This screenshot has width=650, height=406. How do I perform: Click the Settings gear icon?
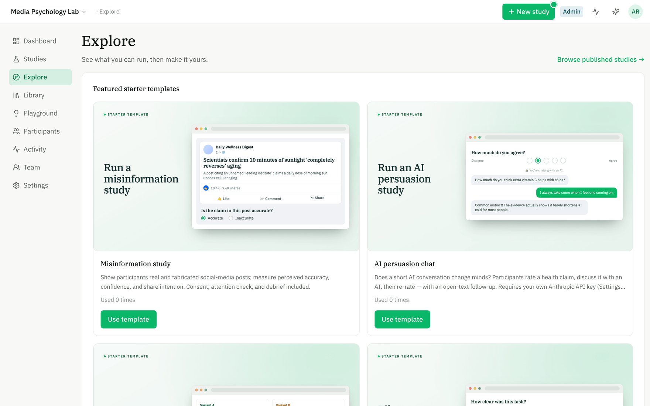(16, 186)
